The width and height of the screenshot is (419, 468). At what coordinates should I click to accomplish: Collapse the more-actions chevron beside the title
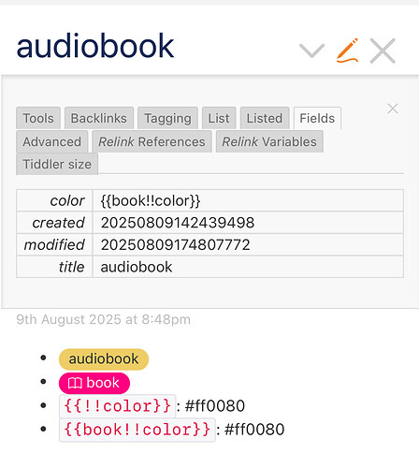tap(311, 51)
